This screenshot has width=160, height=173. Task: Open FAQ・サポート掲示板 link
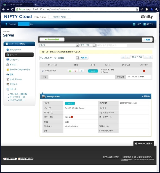18,94
